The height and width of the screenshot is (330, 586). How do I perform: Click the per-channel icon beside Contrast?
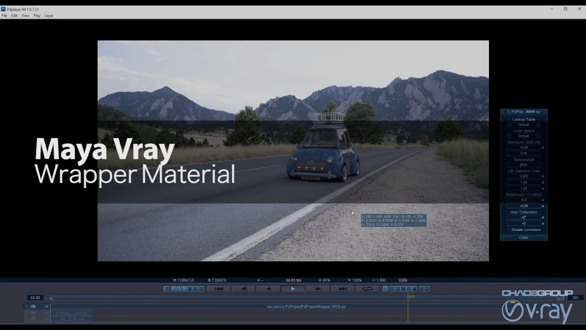pyautogui.click(x=543, y=206)
